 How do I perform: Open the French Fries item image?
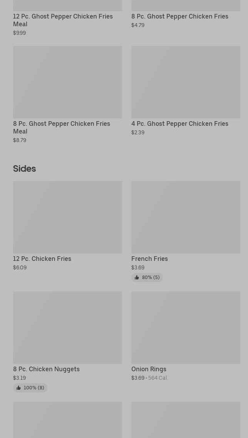tap(186, 217)
